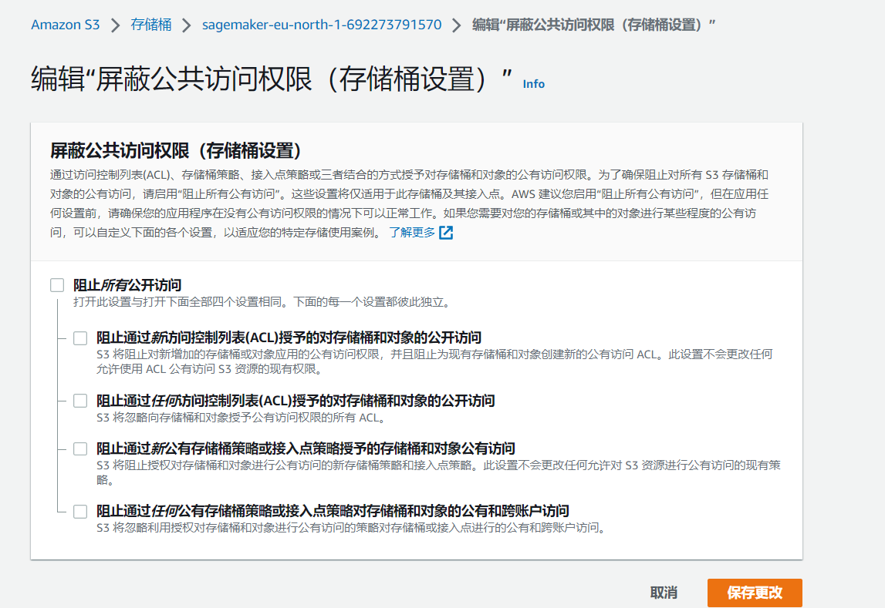The height and width of the screenshot is (608, 885).
Task: Click the label 阻止通过新公有存储桶策略或接入点策略授予的存储桶和对象公有访问
Action: point(306,448)
